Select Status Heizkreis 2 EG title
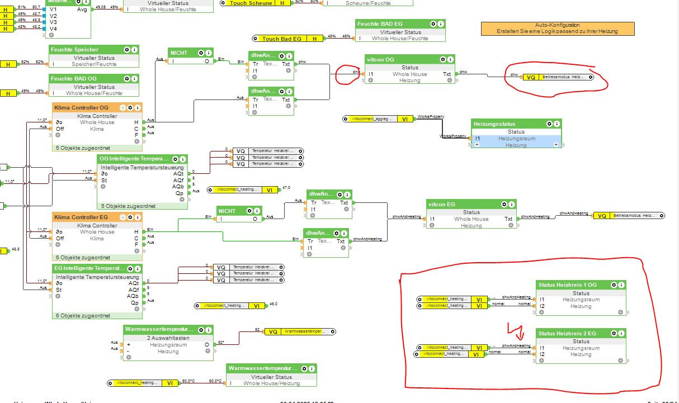Viewport: 679px width, 403px height. pyautogui.click(x=567, y=333)
